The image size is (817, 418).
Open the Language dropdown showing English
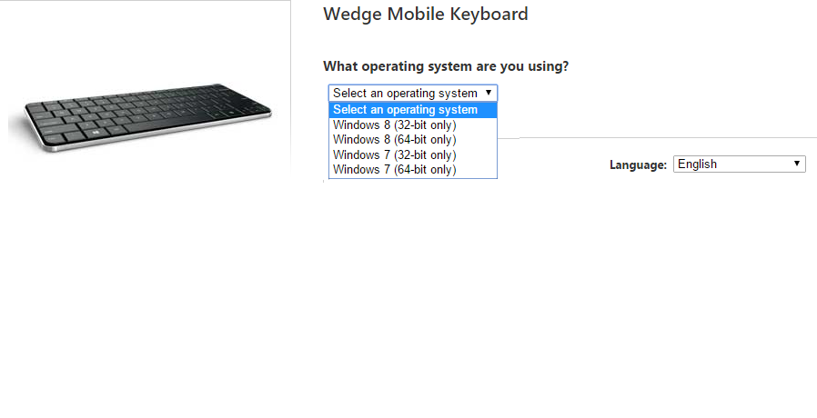740,164
